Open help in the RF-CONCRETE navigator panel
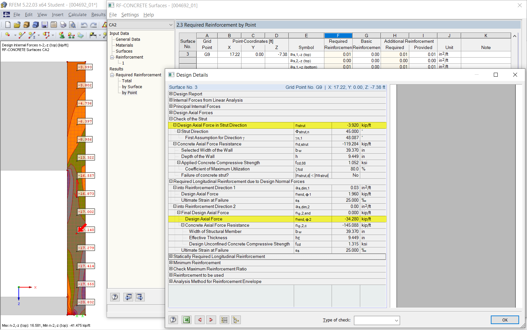527x330 pixels. (x=115, y=297)
